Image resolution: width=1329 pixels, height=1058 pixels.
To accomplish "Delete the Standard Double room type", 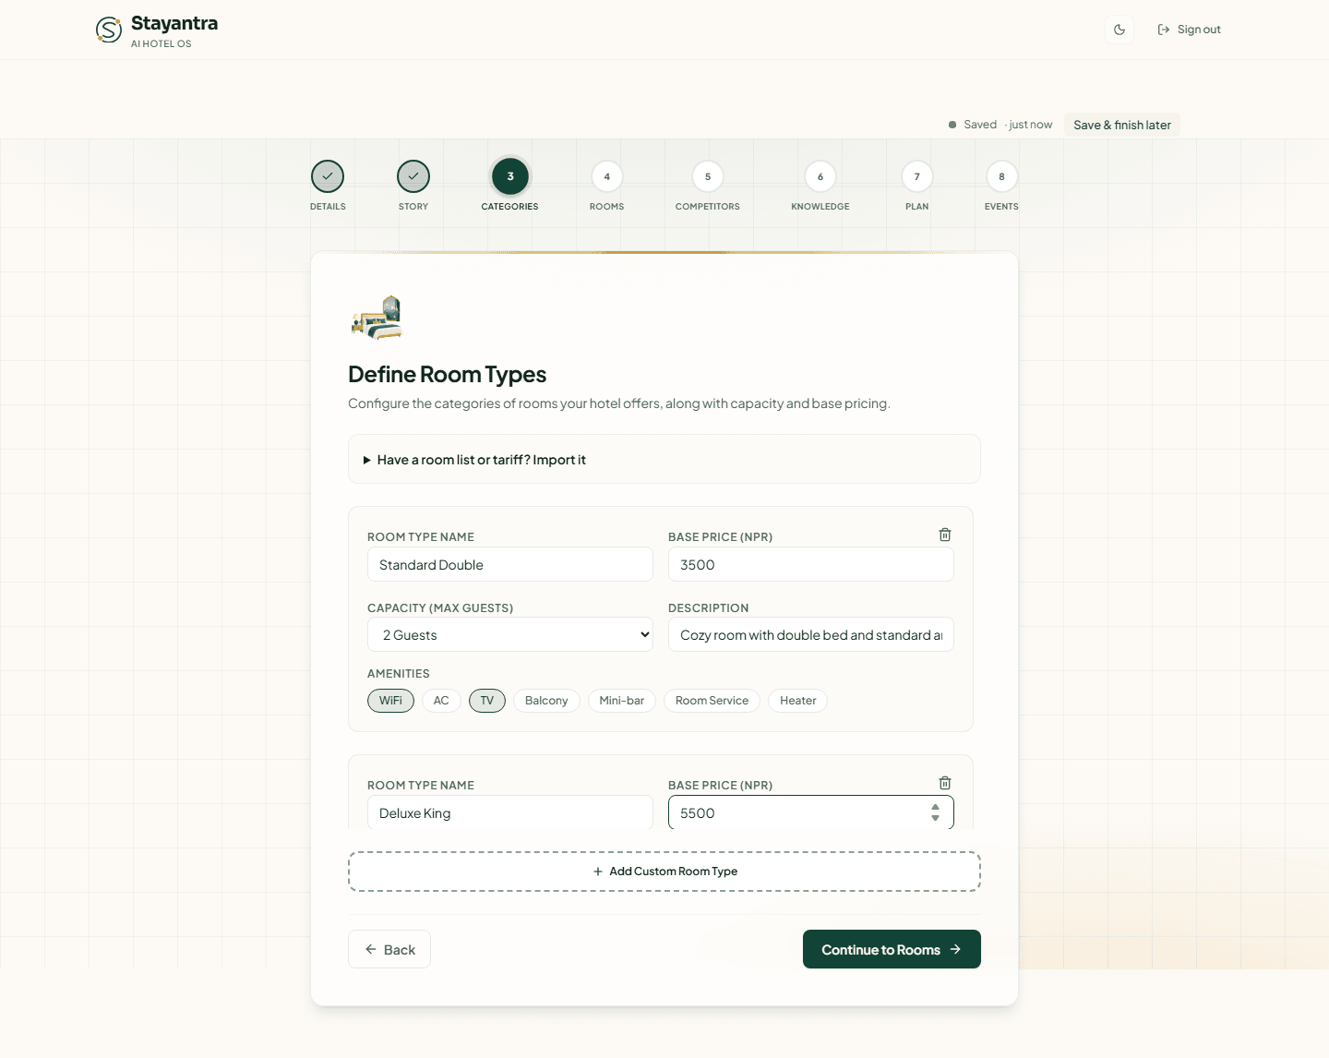I will (x=945, y=535).
